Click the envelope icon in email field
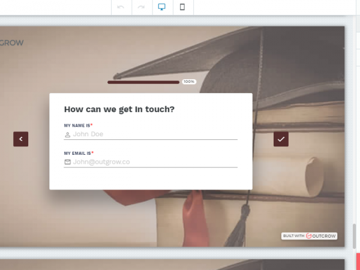The height and width of the screenshot is (270, 360). [x=68, y=162]
